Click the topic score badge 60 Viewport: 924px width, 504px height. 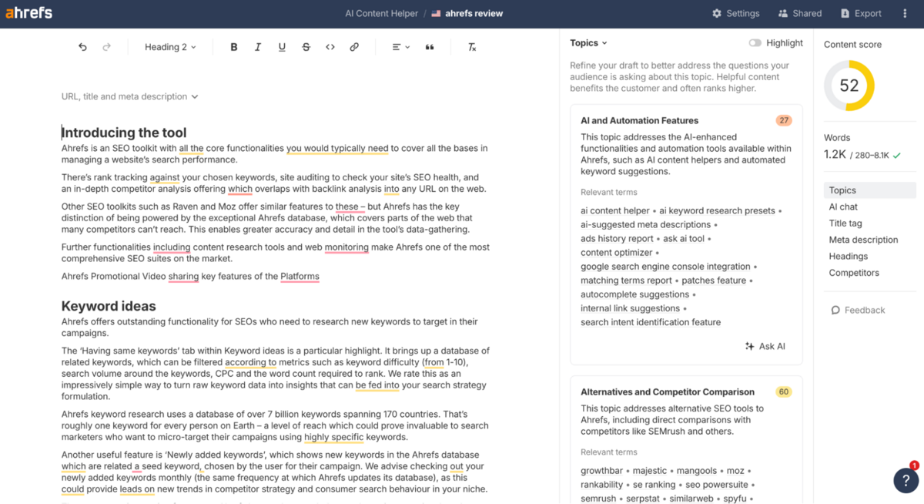pos(784,391)
